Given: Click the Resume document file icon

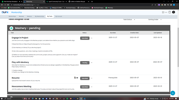Looking at the screenshot, I should pos(75,78).
